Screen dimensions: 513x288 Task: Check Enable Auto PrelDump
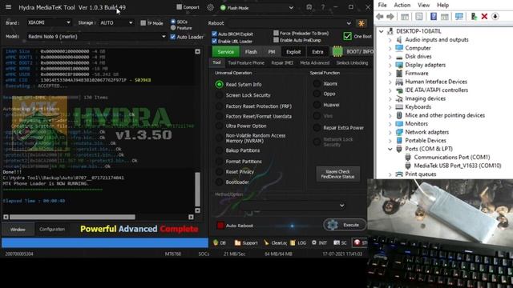point(276,40)
